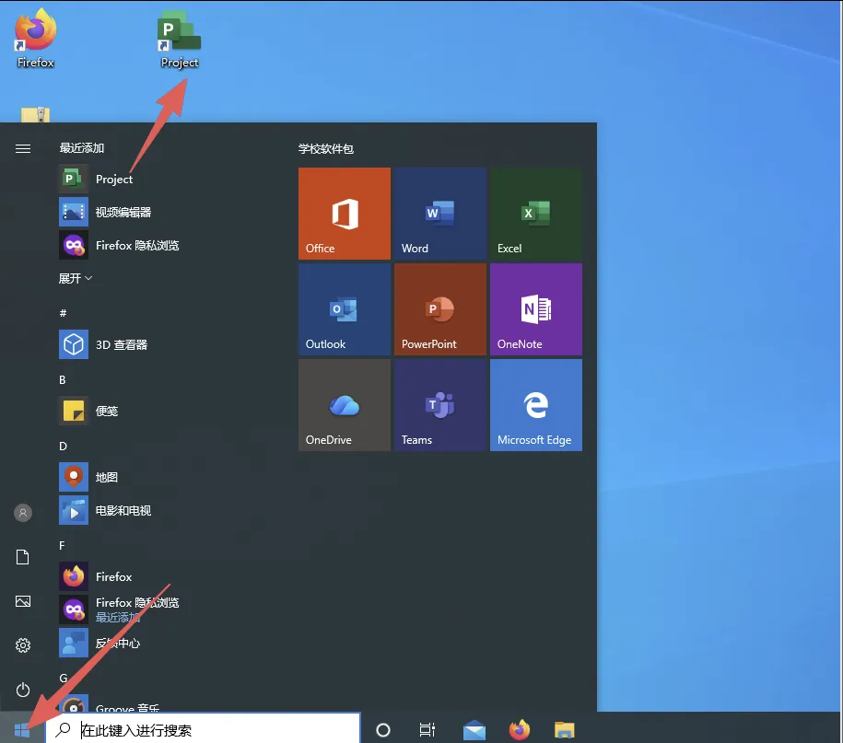Open the 地图 maps app

[x=161, y=477]
